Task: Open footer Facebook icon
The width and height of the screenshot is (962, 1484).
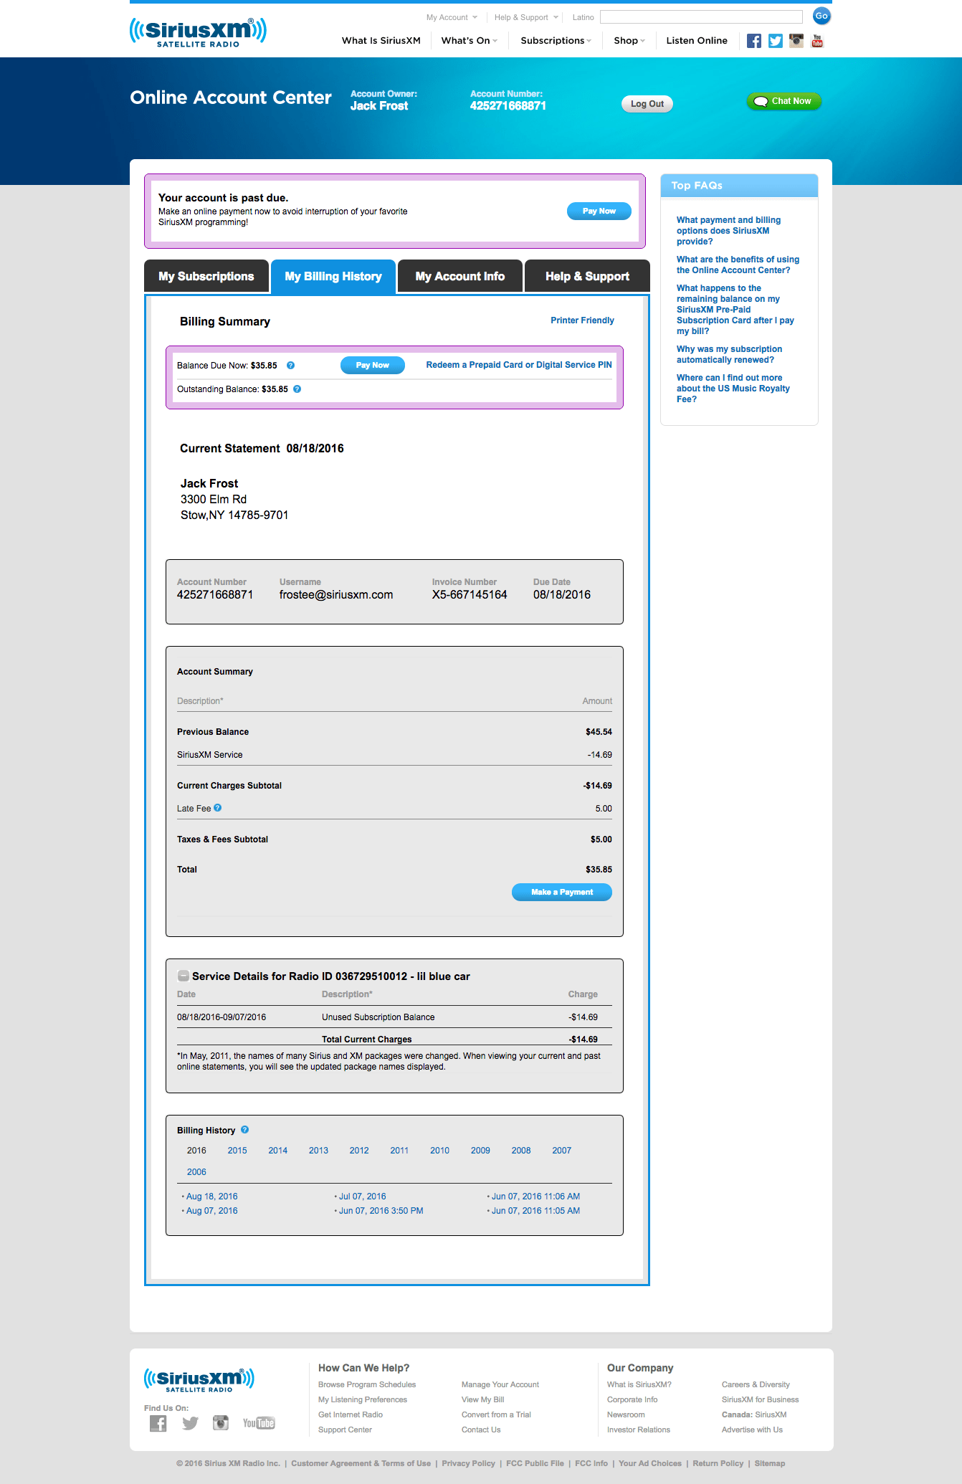Action: 158,1423
